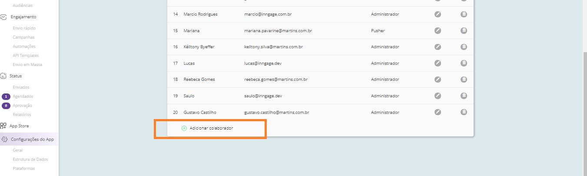Image resolution: width=587 pixels, height=176 pixels.
Task: Select email kelltony.silva@martins.com.br
Action: (x=273, y=47)
